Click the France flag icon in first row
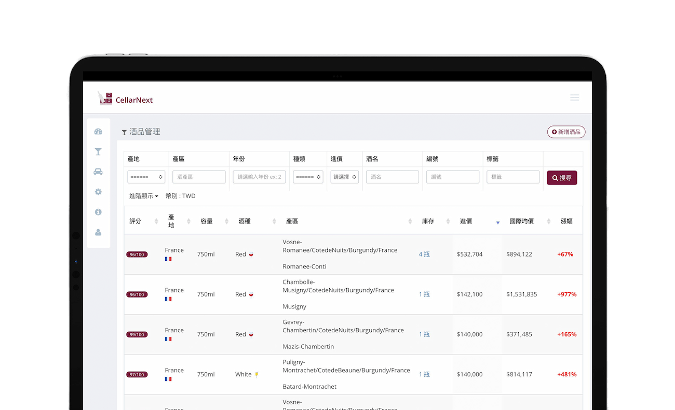 point(168,259)
